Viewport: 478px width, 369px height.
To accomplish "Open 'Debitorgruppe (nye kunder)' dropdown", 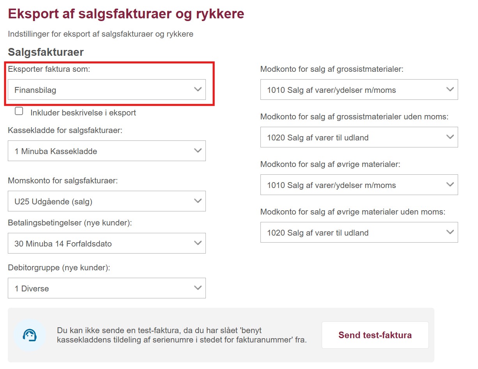I will (106, 288).
